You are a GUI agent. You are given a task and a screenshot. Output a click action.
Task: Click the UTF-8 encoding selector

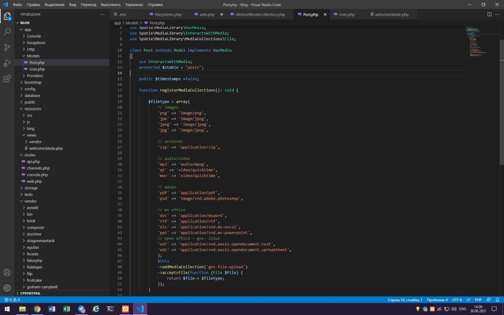[457, 300]
